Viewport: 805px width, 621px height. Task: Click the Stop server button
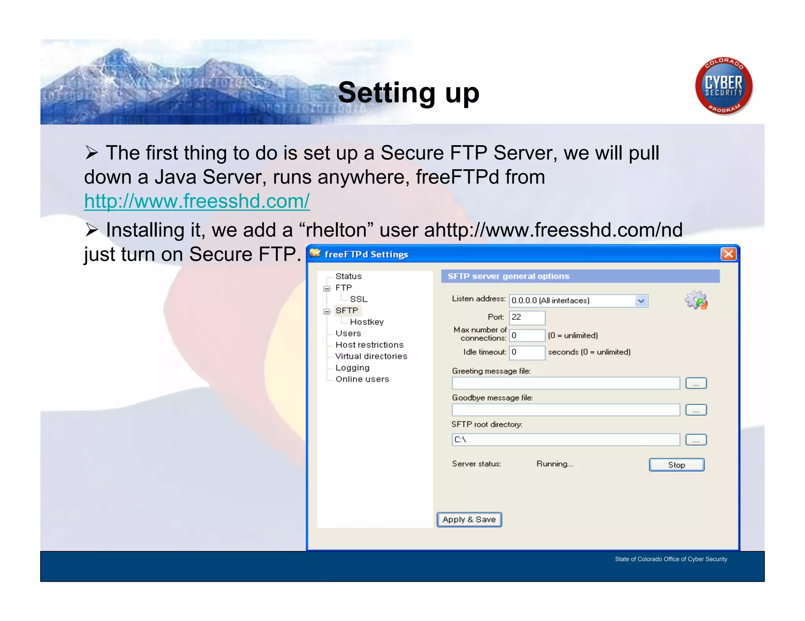(x=676, y=465)
